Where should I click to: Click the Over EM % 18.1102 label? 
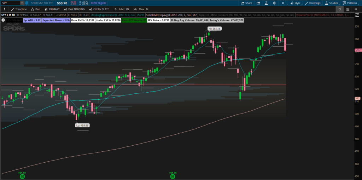coord(83,20)
